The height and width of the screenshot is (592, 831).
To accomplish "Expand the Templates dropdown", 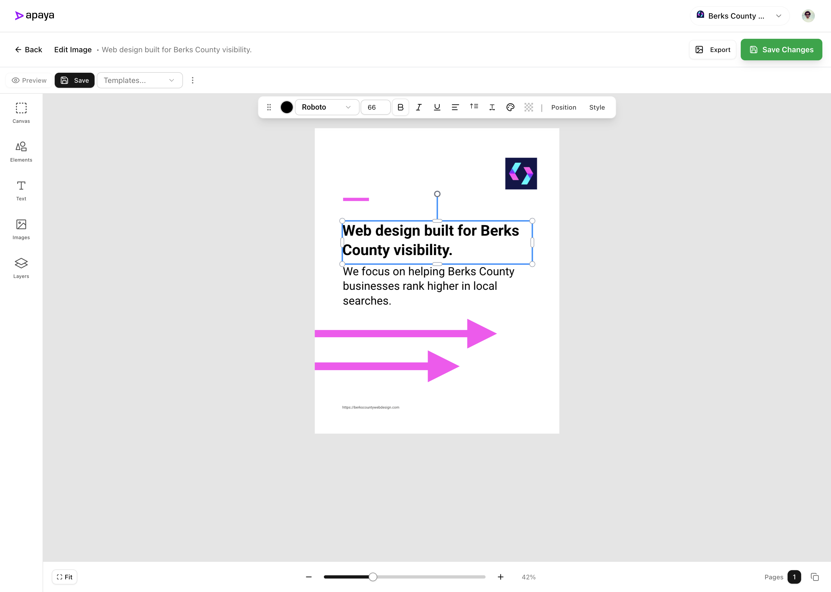I will tap(140, 80).
